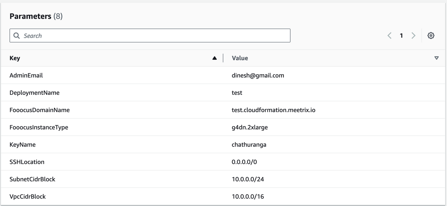Viewport: 447px width, 206px height.
Task: Go to next page arrow
Action: pyautogui.click(x=413, y=36)
